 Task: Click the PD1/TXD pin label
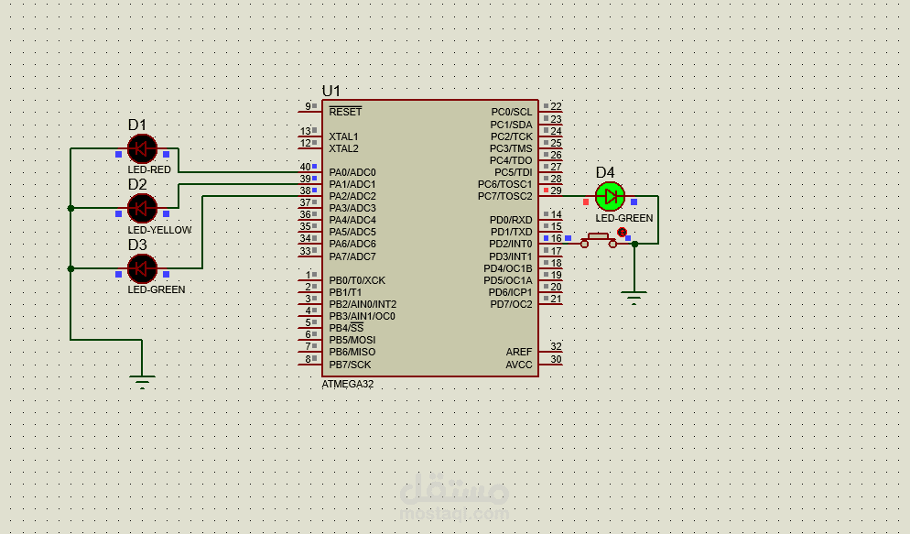tap(511, 232)
